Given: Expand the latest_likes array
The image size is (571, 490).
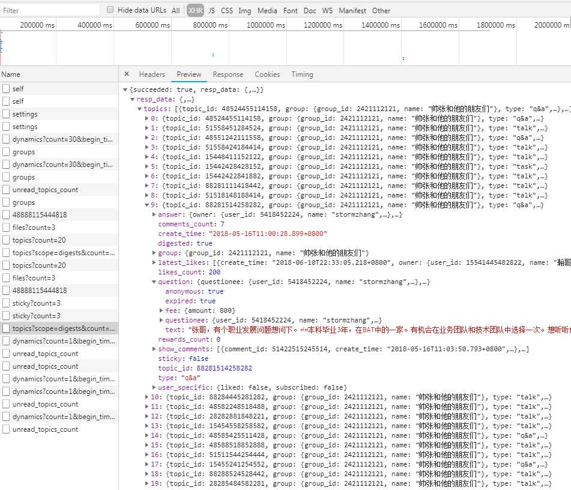Looking at the screenshot, I should tap(154, 262).
